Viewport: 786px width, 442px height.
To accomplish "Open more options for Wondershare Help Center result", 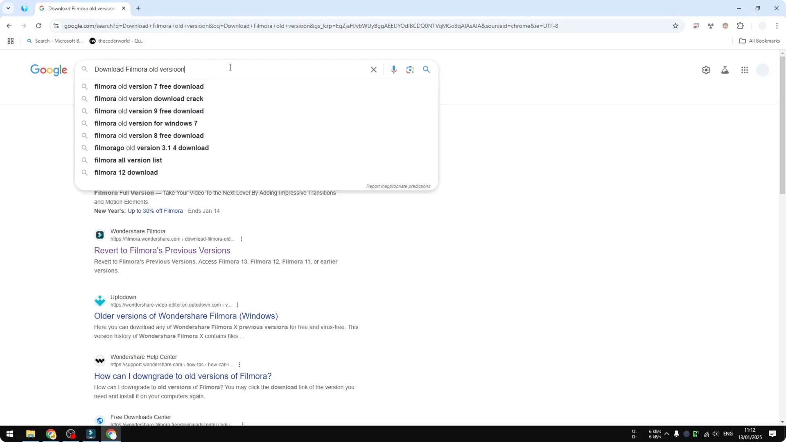I will 239,365.
